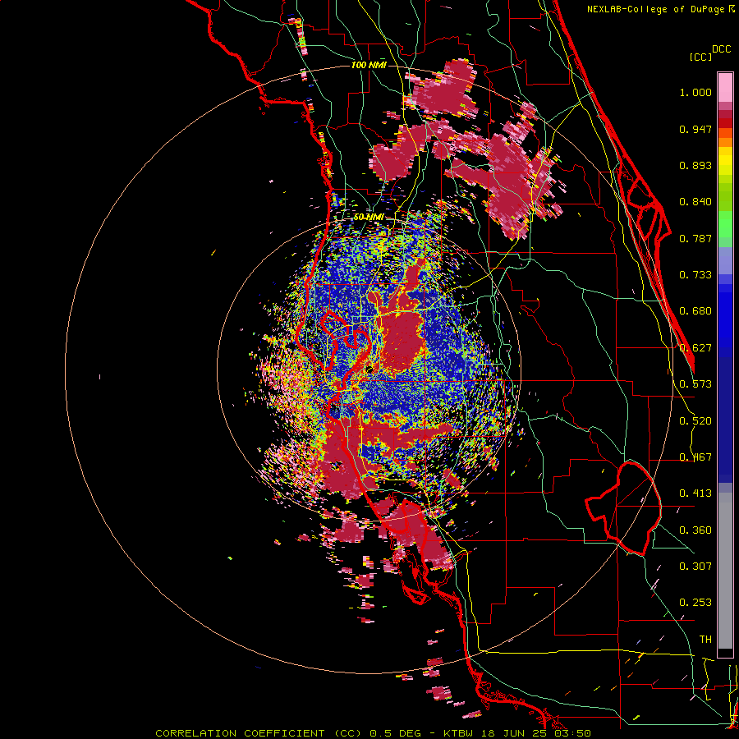Click the 0.733 legend value
The height and width of the screenshot is (739, 739).
click(695, 275)
